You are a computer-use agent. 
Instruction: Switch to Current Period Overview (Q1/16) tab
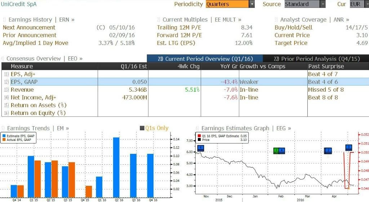click(205, 59)
